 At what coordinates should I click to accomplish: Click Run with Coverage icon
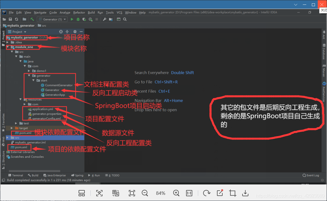click(x=84, y=19)
